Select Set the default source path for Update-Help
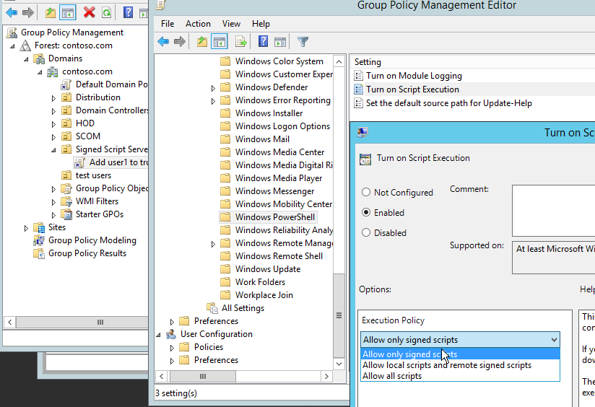595x407 pixels. click(449, 103)
